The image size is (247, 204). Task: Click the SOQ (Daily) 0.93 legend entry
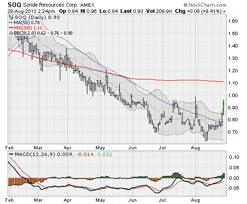(x=38, y=17)
